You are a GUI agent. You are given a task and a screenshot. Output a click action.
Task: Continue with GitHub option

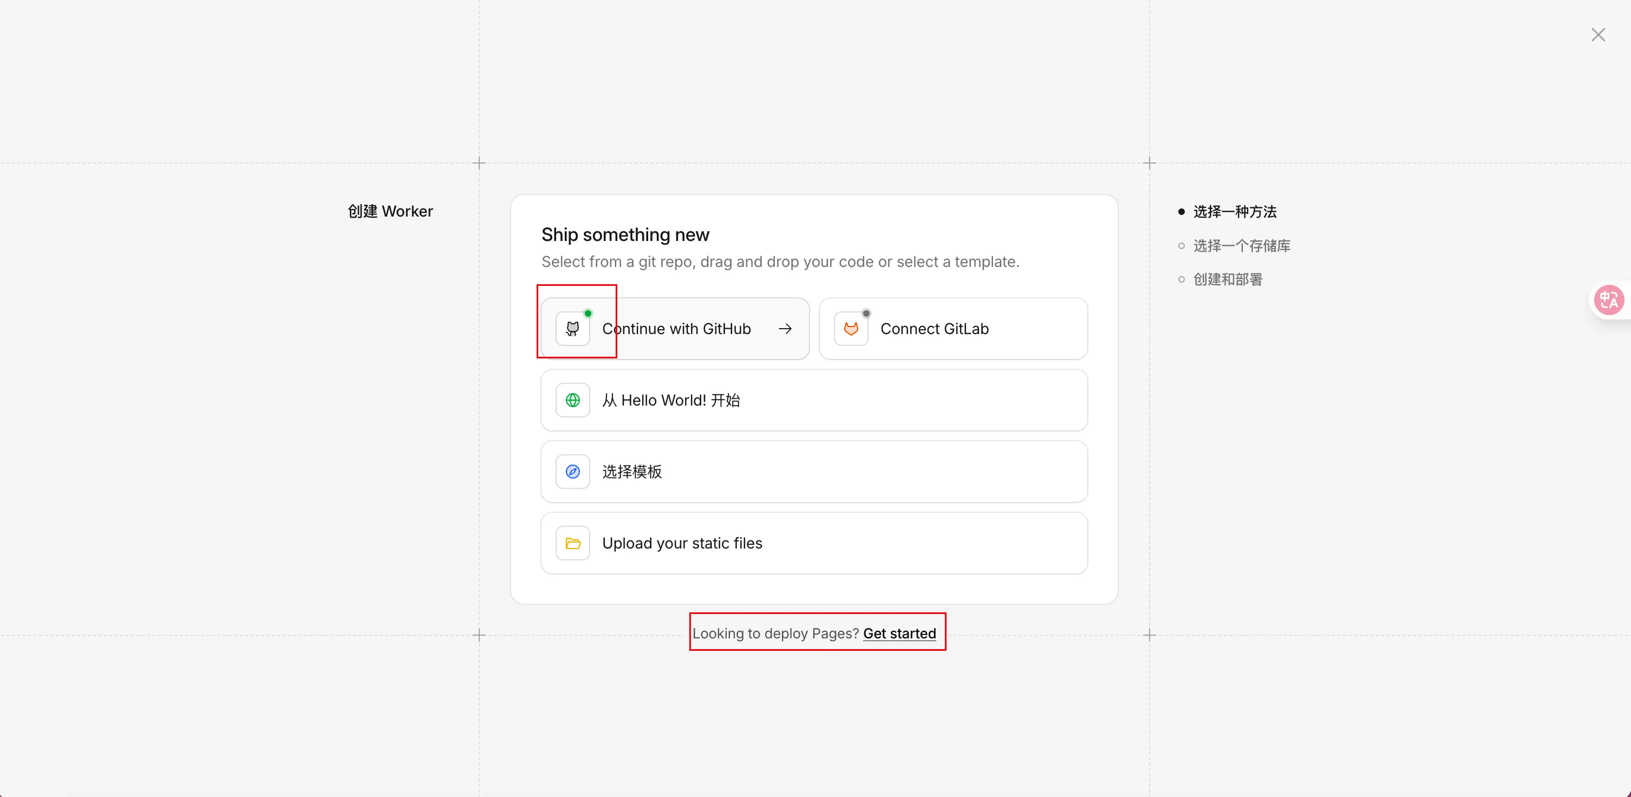[676, 329]
